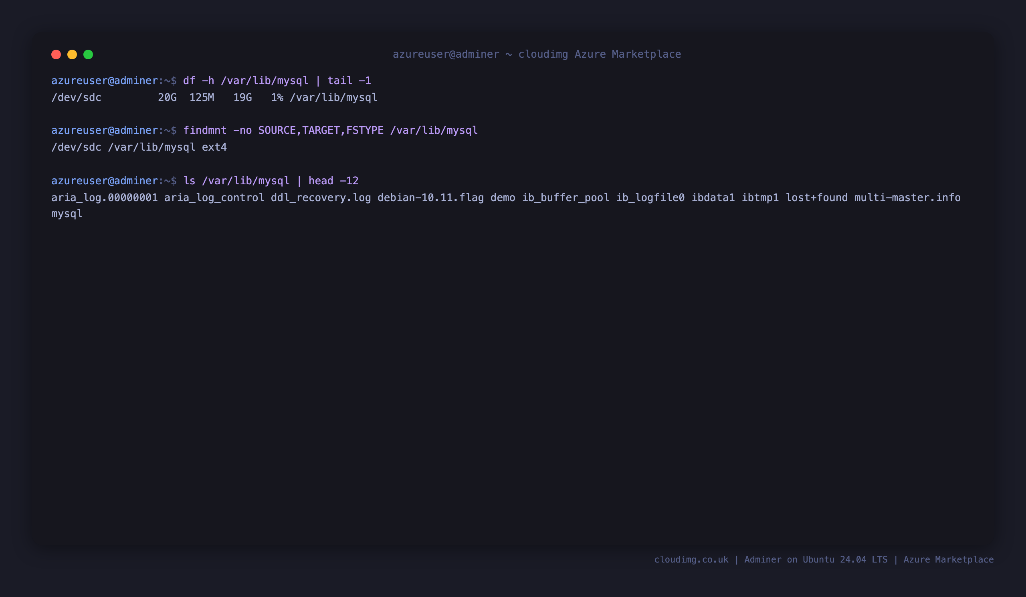Click 'ext4' filesystem type in findmnt output

pyautogui.click(x=214, y=147)
